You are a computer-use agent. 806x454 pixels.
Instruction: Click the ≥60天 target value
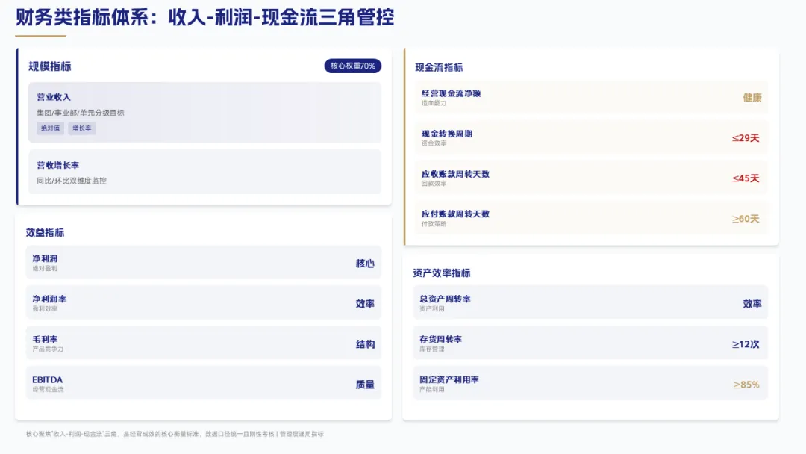click(x=746, y=219)
